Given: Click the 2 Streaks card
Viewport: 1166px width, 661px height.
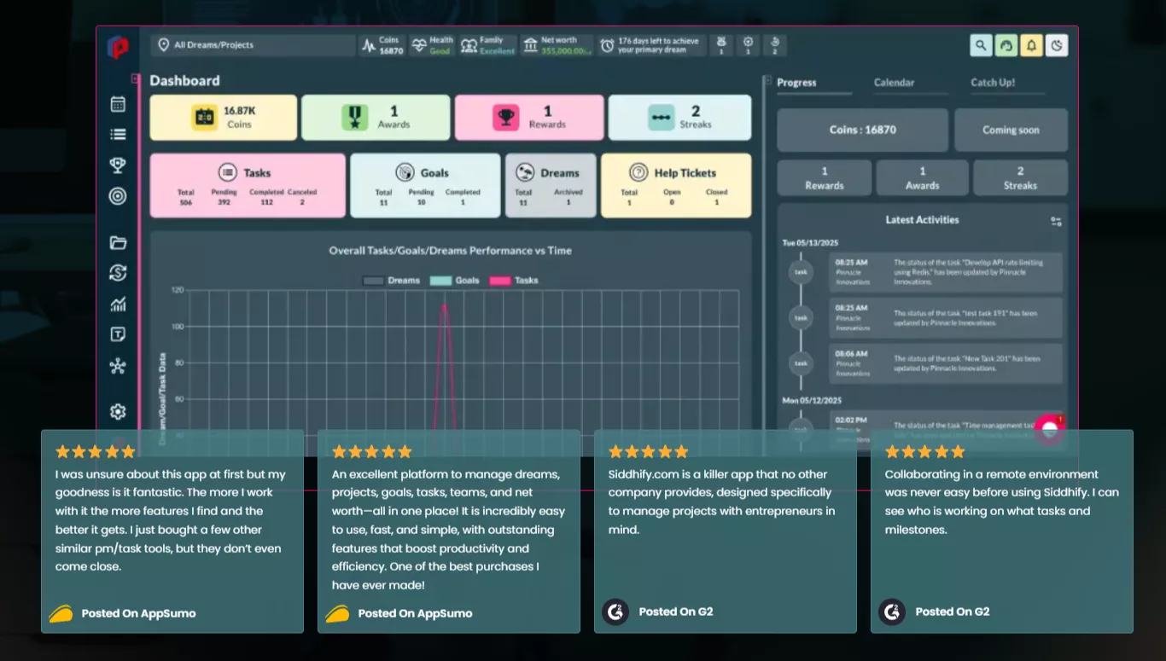Looking at the screenshot, I should point(680,118).
